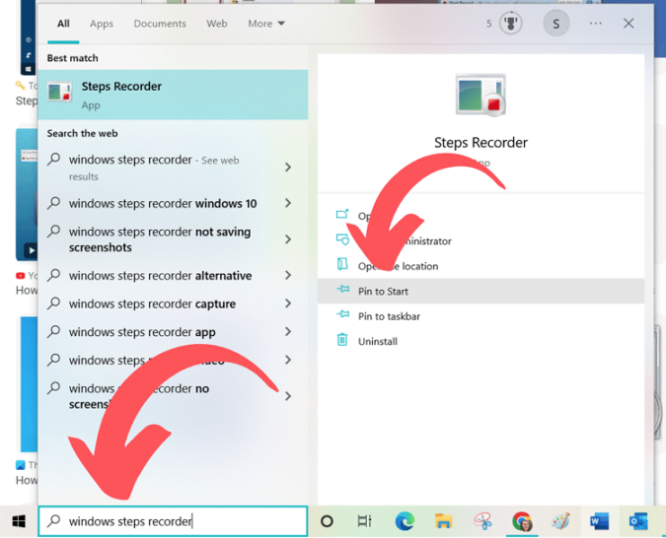Expand arrow beside 'not saving screenshots' suggestion
This screenshot has height=538, width=666.
coord(288,239)
